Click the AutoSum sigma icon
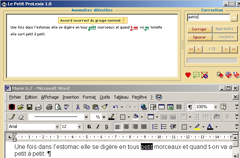Viewport: 240px width, 158px height. [x=228, y=117]
